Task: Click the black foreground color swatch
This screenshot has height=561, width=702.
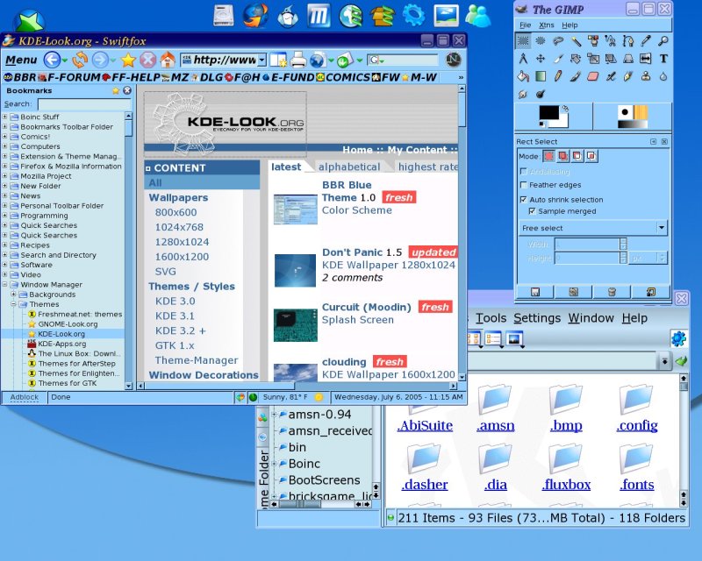Action: pyautogui.click(x=549, y=112)
